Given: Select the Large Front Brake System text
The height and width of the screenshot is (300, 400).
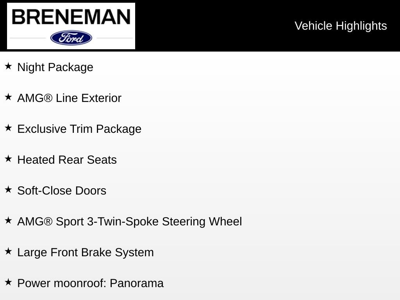Looking at the screenshot, I should pos(86,253).
